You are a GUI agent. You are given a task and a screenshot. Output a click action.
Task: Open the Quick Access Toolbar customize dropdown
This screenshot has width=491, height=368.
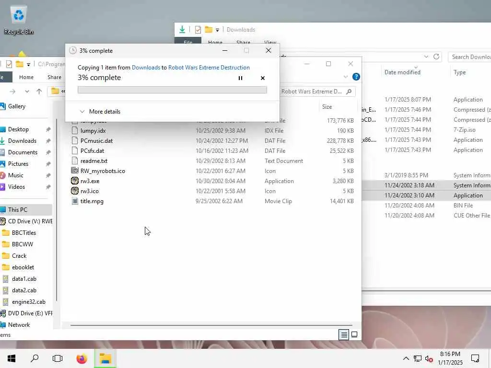click(x=28, y=65)
